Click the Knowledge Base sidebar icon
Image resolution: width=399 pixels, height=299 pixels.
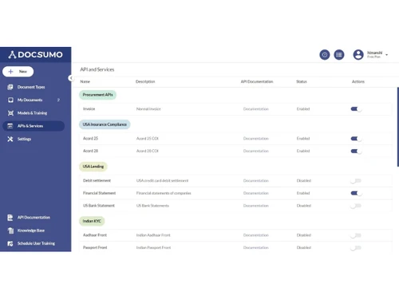tap(10, 230)
